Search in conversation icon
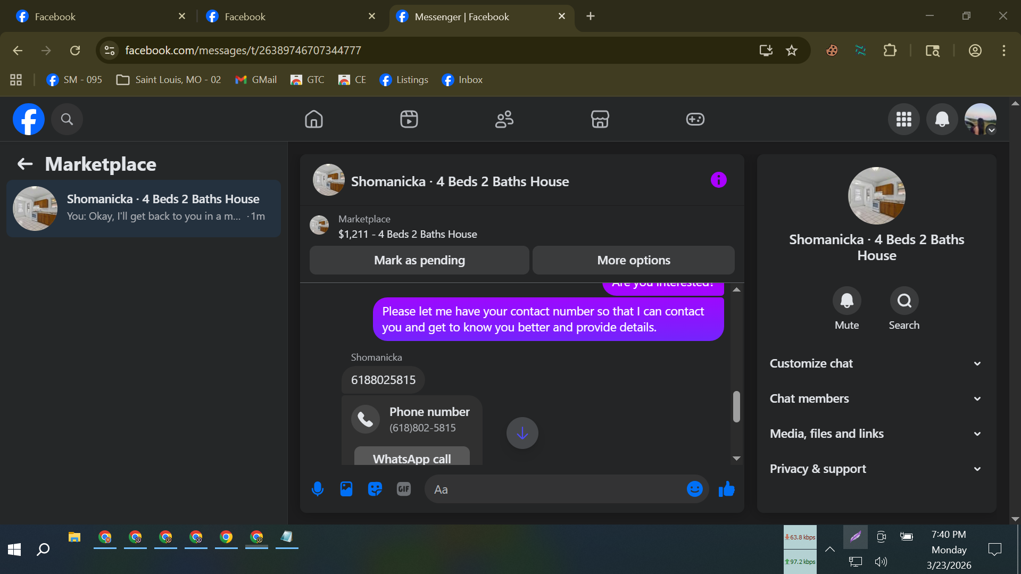The image size is (1021, 574). (904, 301)
